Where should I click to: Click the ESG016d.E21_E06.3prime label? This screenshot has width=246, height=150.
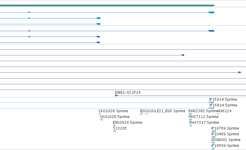pos(163,111)
